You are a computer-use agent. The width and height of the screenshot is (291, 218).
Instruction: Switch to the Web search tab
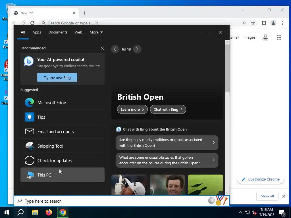pyautogui.click(x=78, y=32)
